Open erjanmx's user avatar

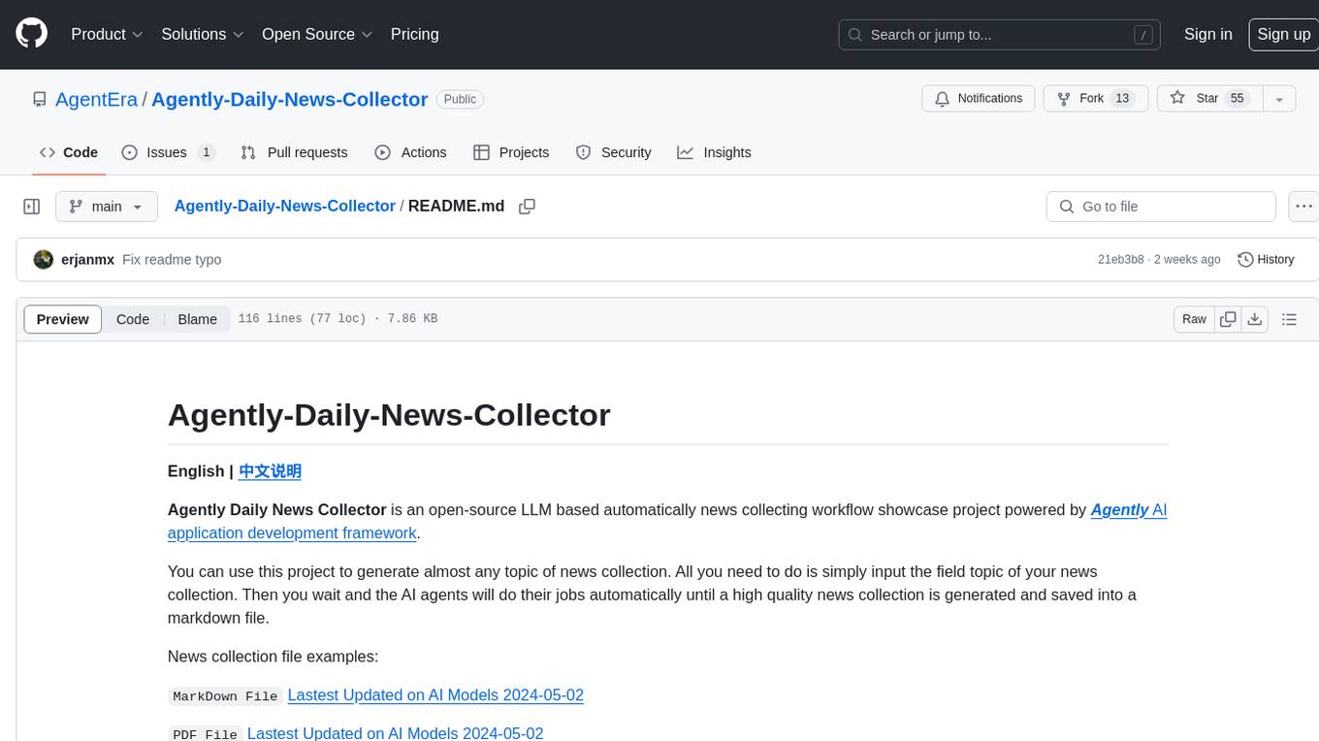(x=43, y=260)
